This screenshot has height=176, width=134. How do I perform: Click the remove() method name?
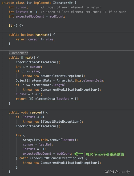coord(35,113)
